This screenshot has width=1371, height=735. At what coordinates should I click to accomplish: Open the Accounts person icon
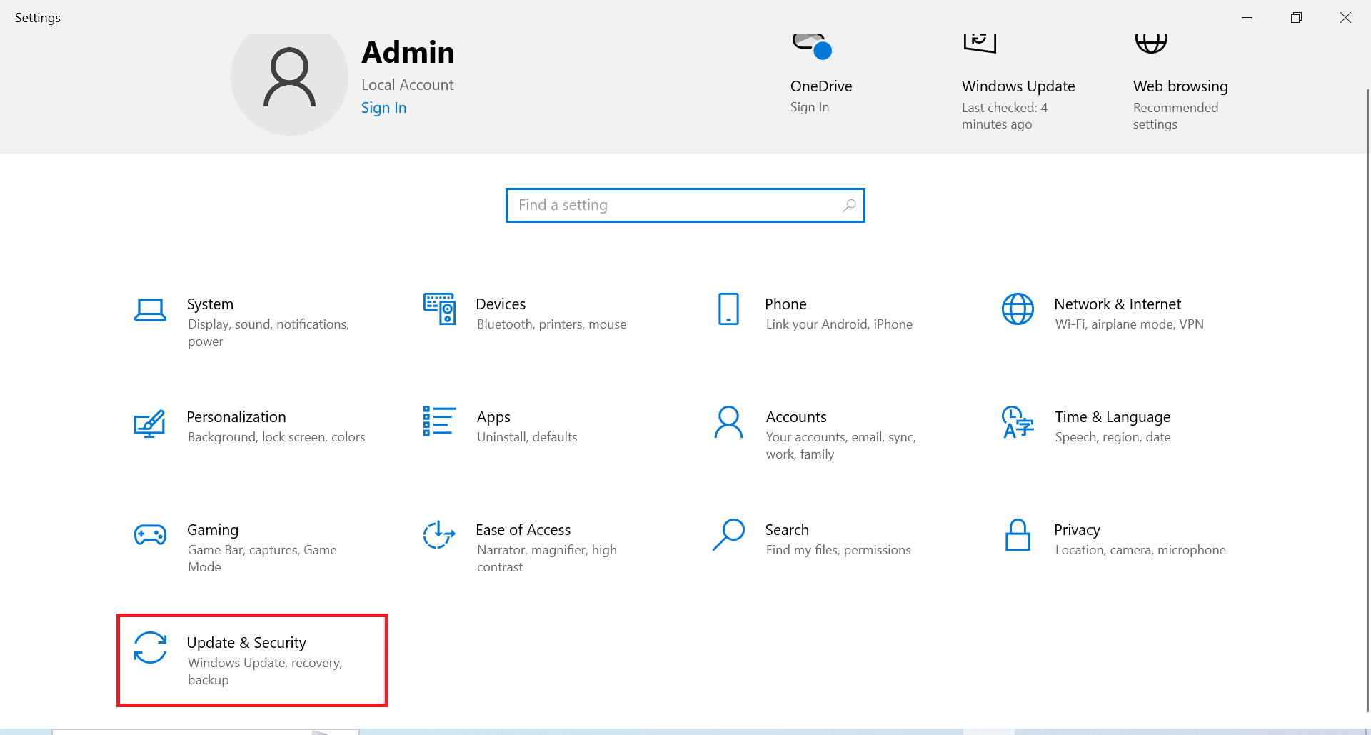click(x=728, y=421)
